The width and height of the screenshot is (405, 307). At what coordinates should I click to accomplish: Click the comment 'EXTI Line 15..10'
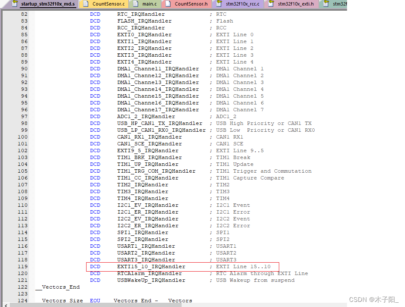(x=243, y=266)
